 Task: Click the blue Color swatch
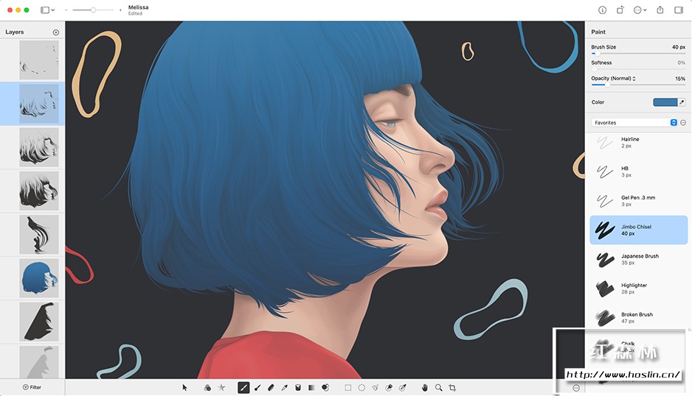pyautogui.click(x=665, y=102)
